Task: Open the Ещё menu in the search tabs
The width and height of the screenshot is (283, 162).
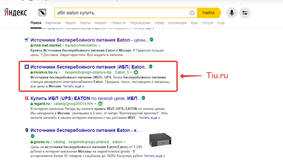Action: tap(221, 23)
